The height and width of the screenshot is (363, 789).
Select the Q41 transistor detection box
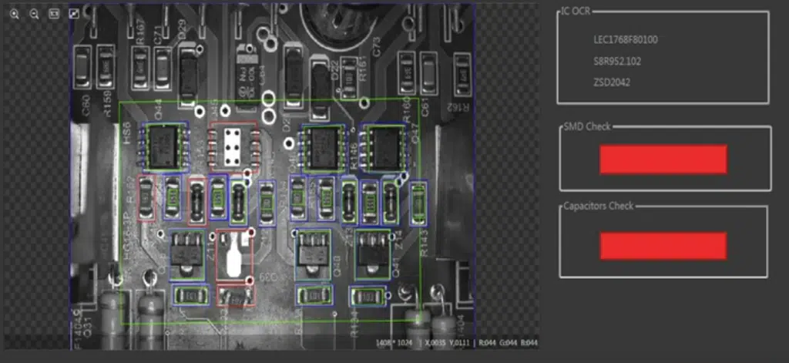[x=371, y=254]
